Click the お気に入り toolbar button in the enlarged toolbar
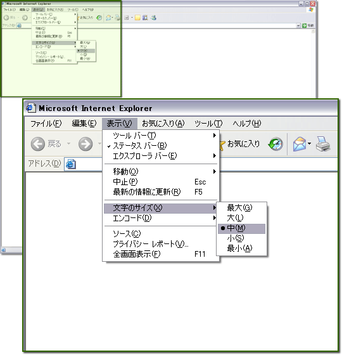 (239, 144)
